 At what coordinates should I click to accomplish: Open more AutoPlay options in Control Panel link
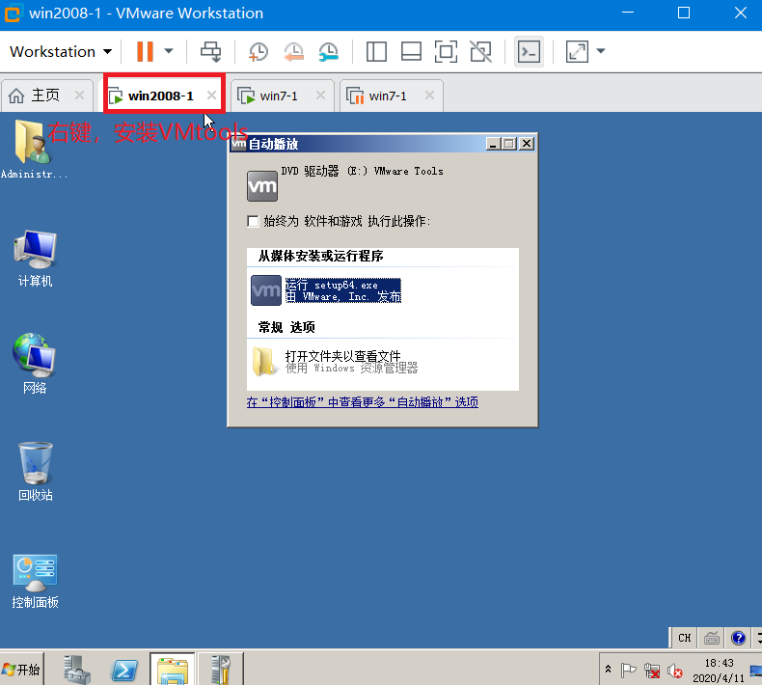coord(362,402)
